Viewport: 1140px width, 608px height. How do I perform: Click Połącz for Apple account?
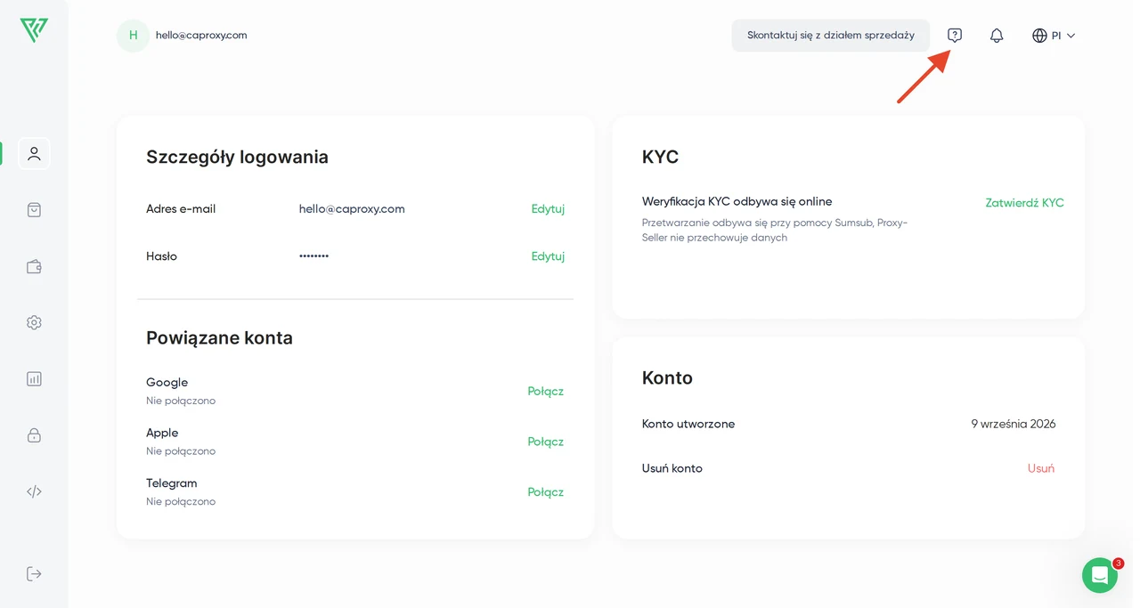click(545, 442)
